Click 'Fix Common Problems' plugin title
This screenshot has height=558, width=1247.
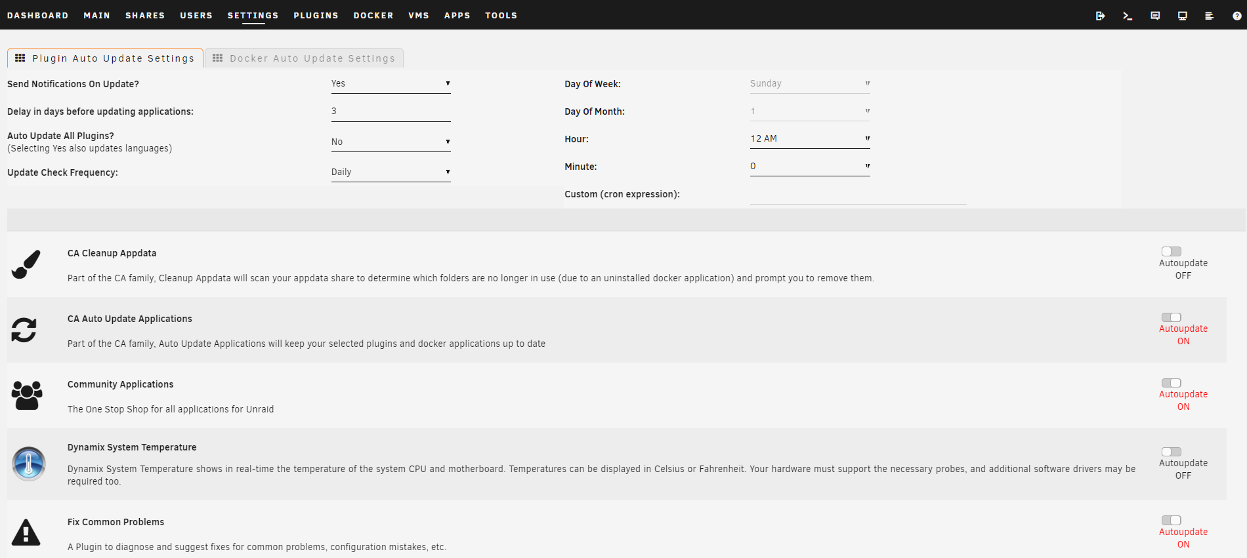[116, 522]
